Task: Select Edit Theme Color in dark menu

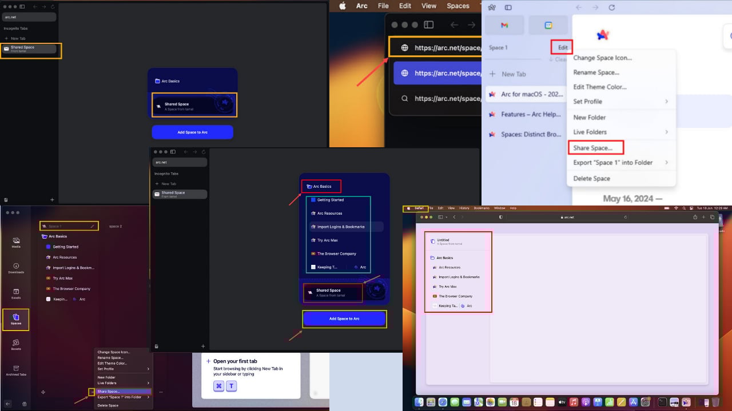Action: [112, 363]
